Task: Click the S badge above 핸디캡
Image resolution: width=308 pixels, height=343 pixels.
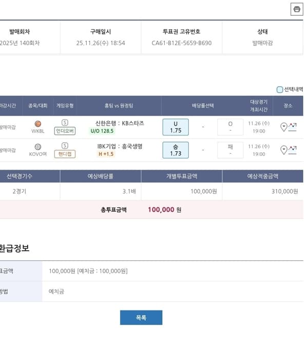Action: pyautogui.click(x=65, y=146)
